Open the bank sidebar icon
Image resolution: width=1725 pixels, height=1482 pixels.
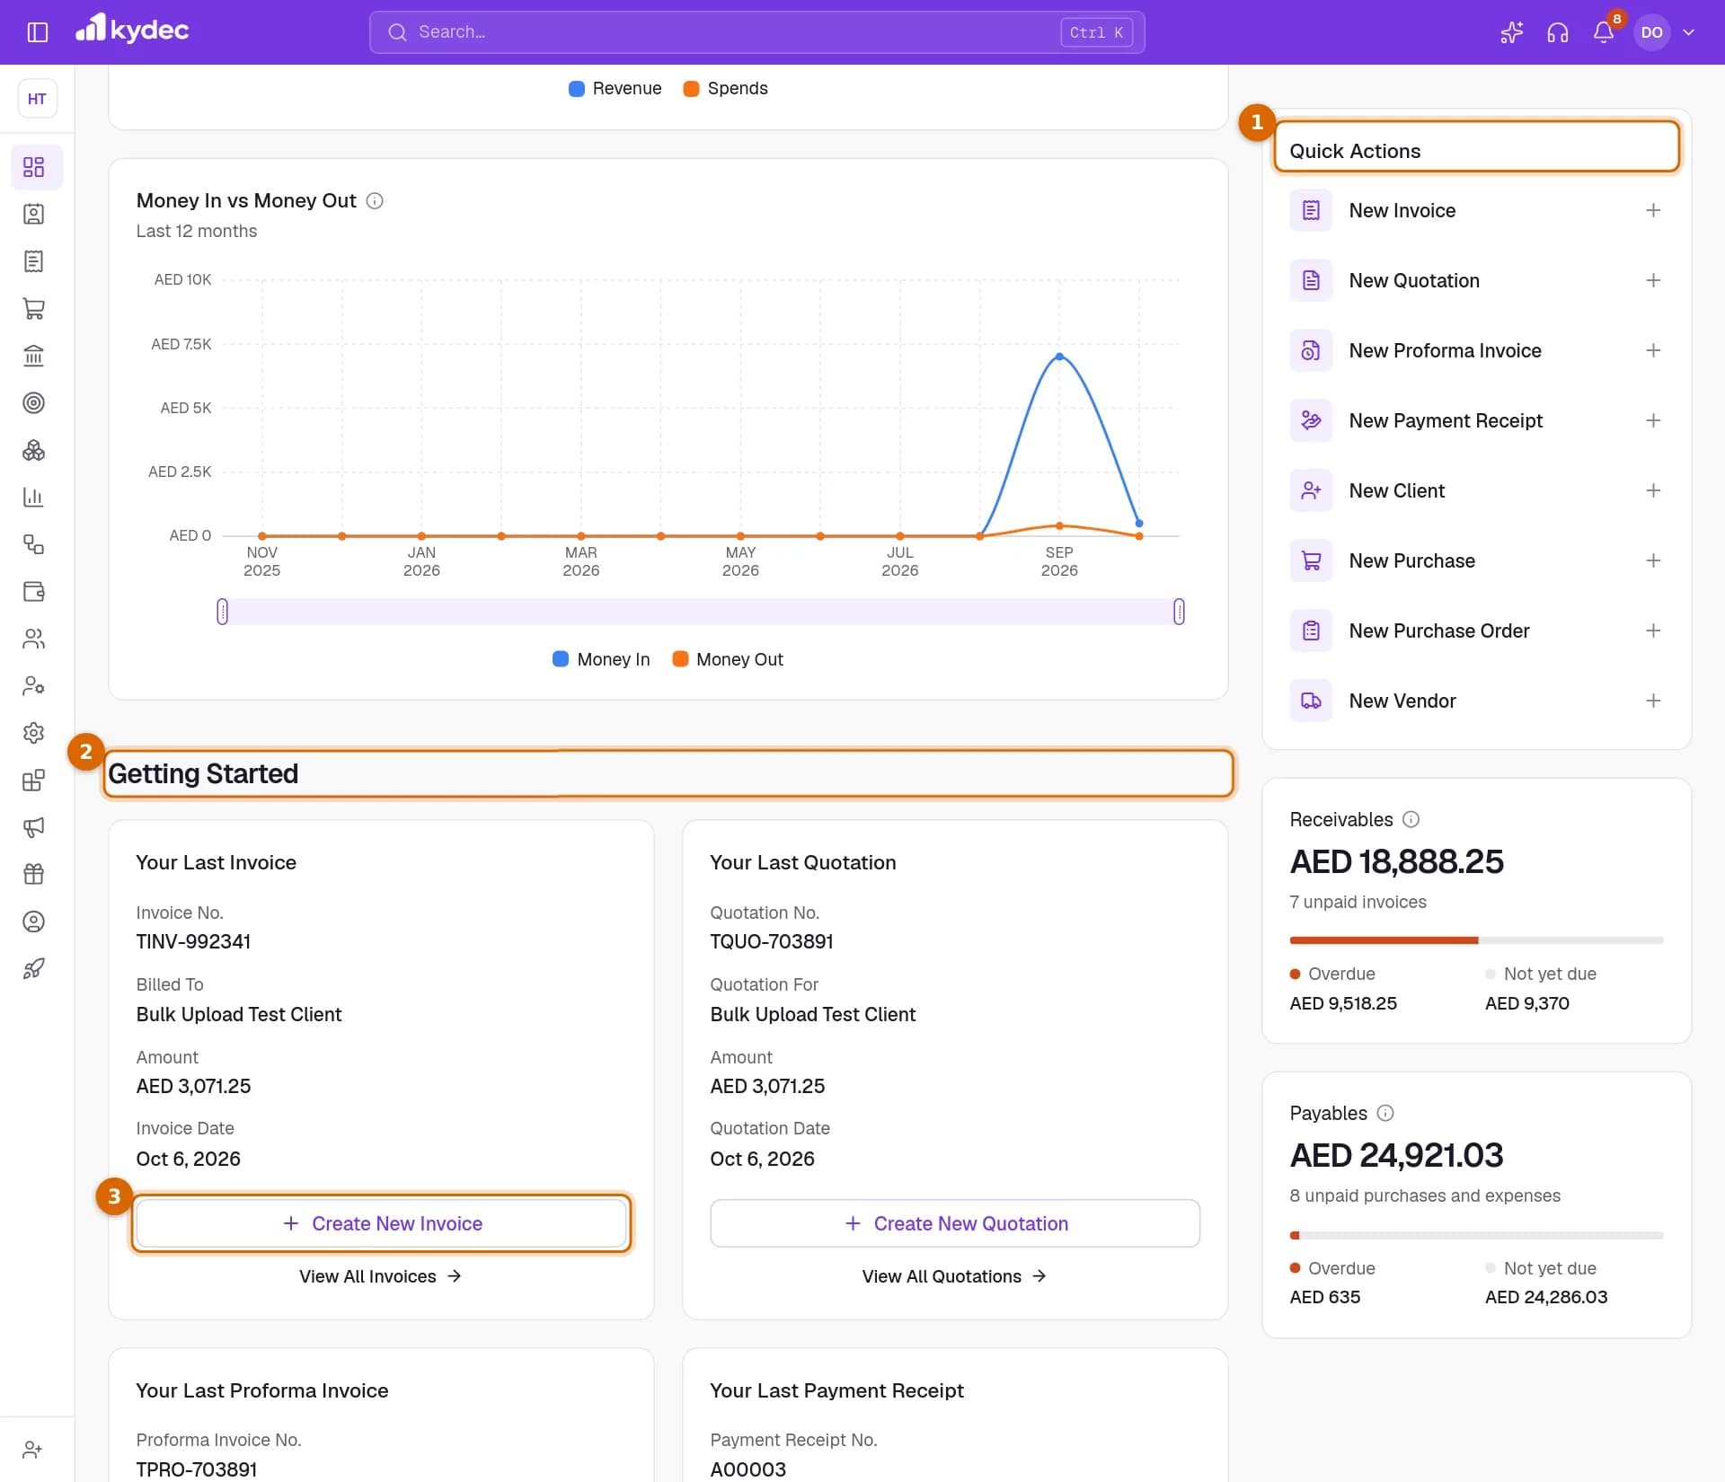click(x=34, y=356)
